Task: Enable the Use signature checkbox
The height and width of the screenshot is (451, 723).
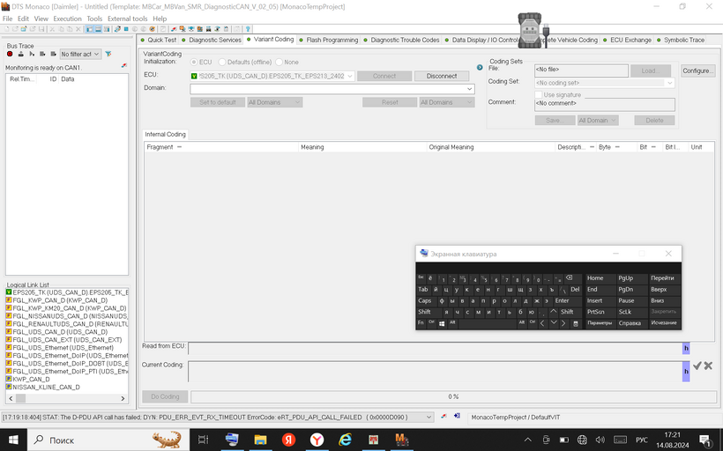Action: 538,94
